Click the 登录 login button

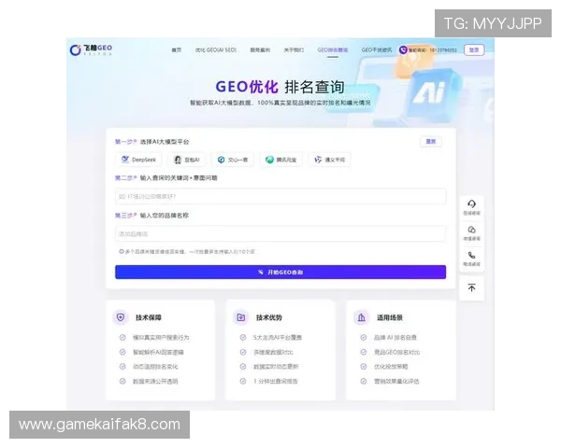coord(474,50)
